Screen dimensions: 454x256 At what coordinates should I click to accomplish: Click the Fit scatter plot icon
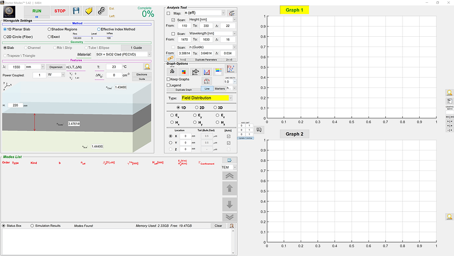tap(230, 69)
